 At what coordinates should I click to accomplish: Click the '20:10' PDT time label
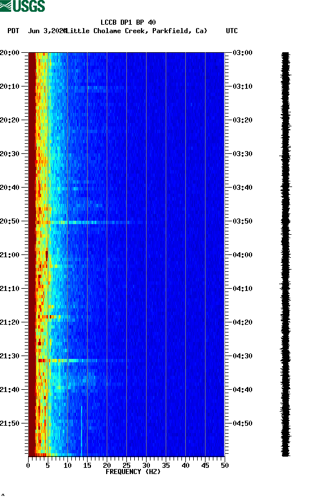10,86
